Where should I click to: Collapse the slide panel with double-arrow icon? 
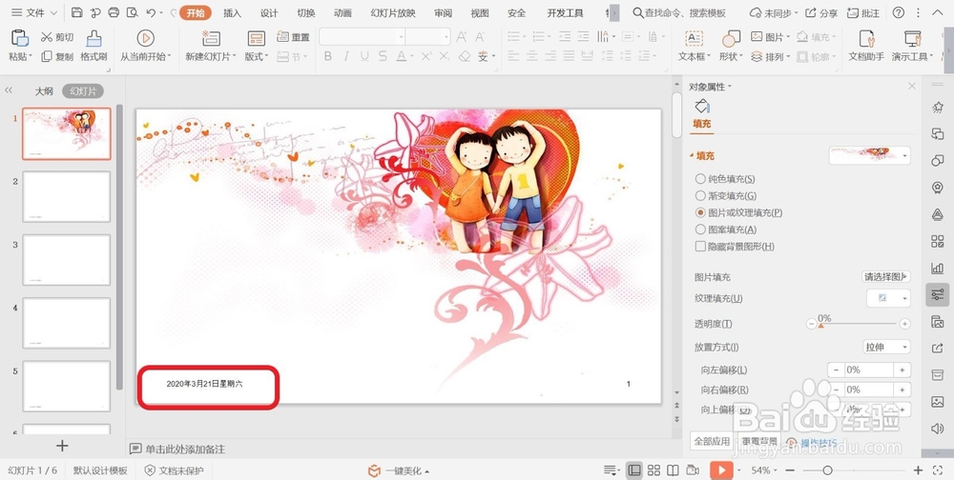(x=9, y=90)
